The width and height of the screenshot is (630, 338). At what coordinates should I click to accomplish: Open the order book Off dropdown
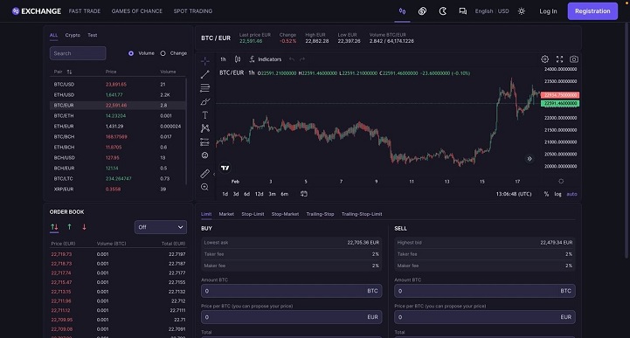(160, 227)
